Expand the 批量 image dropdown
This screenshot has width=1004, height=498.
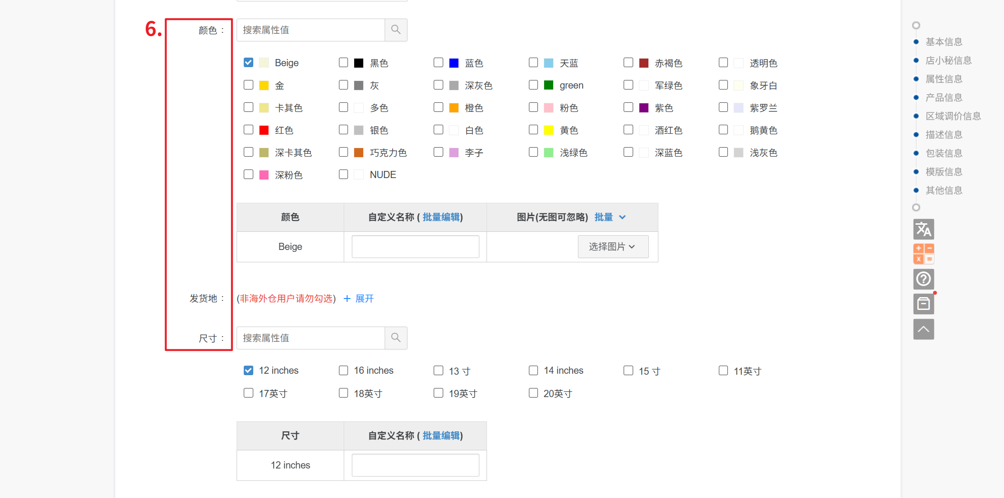610,217
